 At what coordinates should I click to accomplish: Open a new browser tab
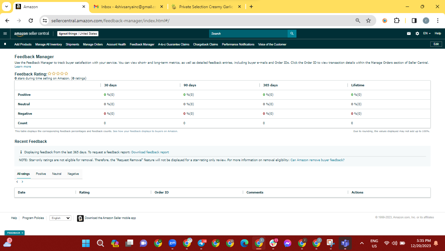pyautogui.click(x=251, y=7)
